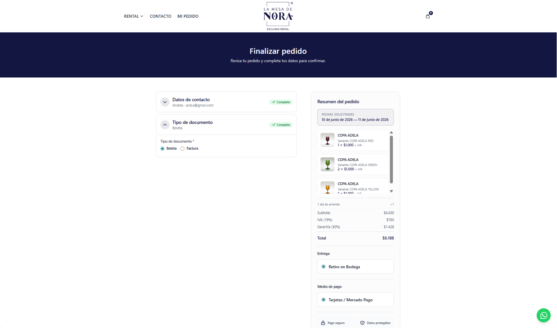
Task: Click the 1 día de arriendo label
Action: pyautogui.click(x=329, y=204)
